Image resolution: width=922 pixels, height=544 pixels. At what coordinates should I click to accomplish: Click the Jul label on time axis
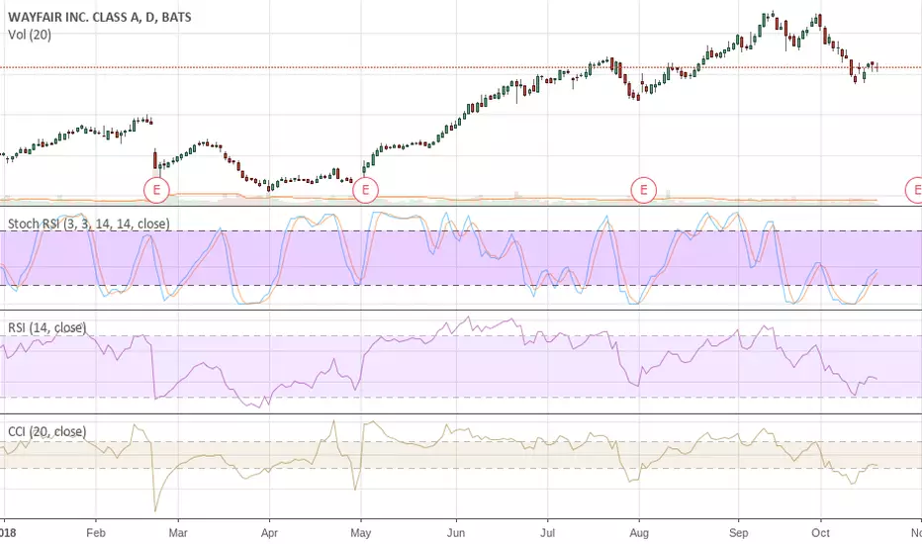tap(547, 533)
